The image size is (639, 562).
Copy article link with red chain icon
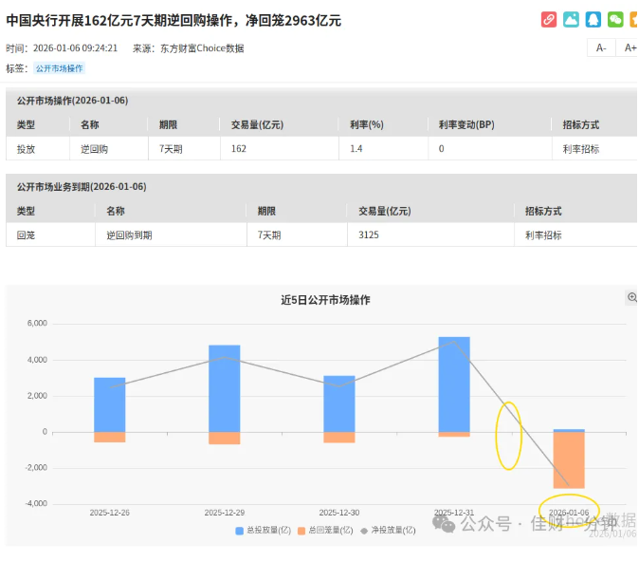(x=549, y=20)
